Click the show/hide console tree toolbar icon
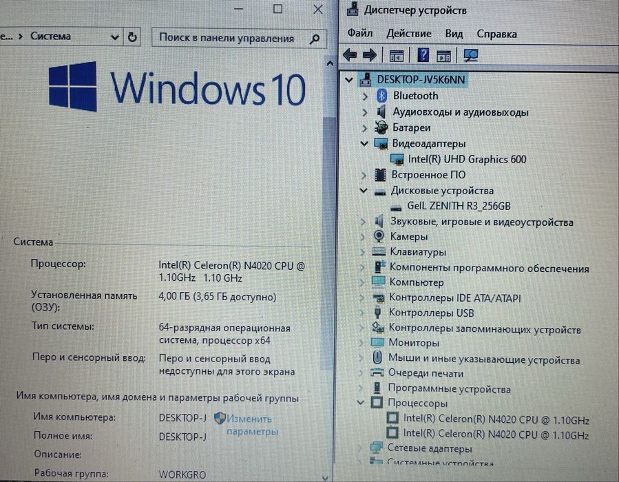This screenshot has width=619, height=482. coord(397,56)
